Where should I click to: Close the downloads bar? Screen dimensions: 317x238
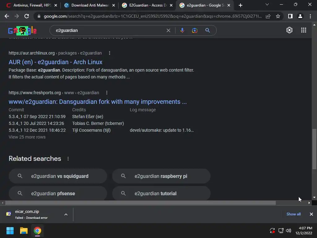[x=311, y=214]
